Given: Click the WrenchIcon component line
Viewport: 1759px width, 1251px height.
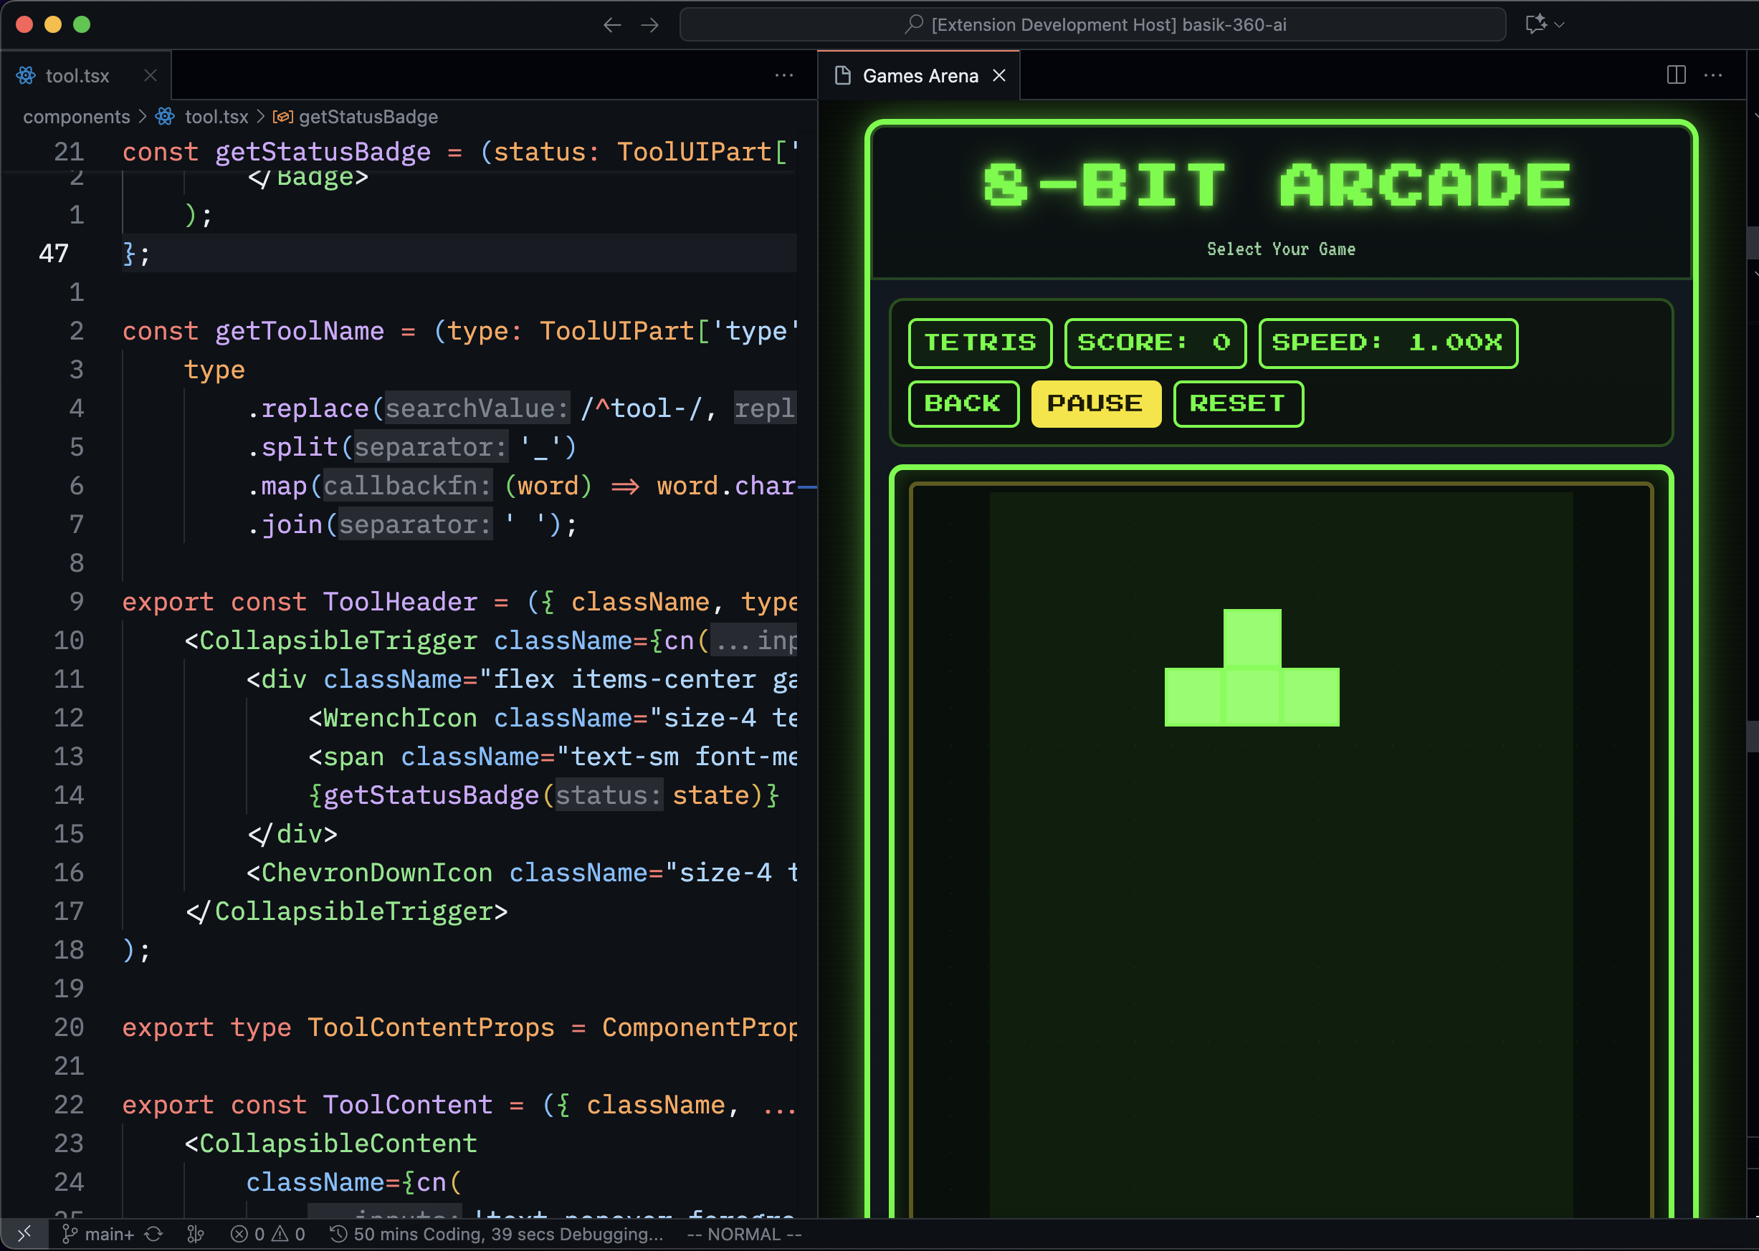Looking at the screenshot, I should coord(553,718).
